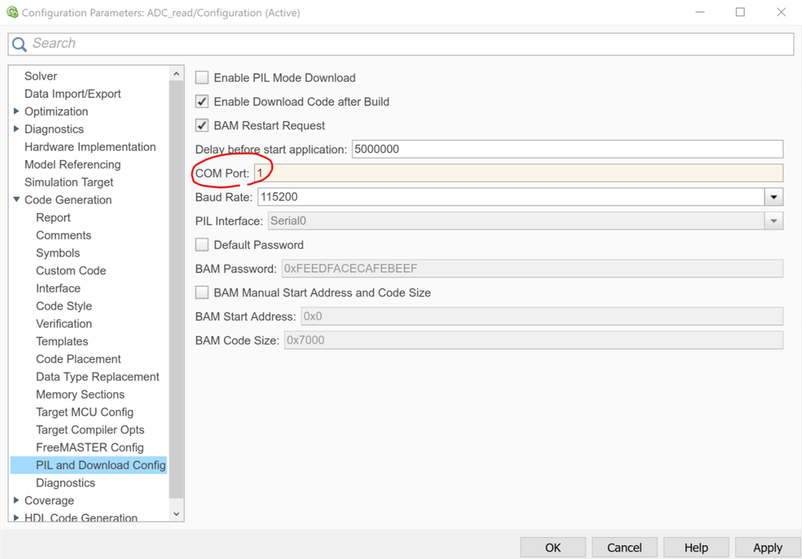The image size is (802, 559).
Task: Click the tree scrollbar down arrow
Action: [177, 512]
